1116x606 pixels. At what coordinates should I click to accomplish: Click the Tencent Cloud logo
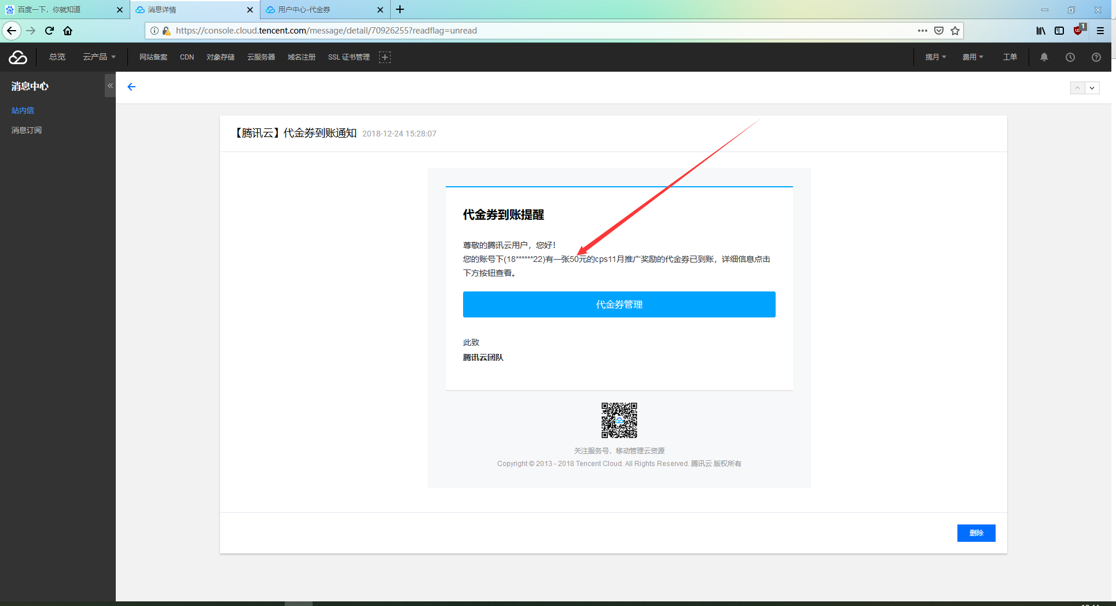(18, 57)
